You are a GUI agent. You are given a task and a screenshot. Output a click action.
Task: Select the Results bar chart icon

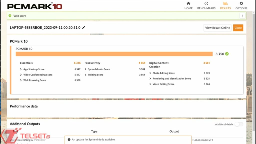click(x=225, y=3)
